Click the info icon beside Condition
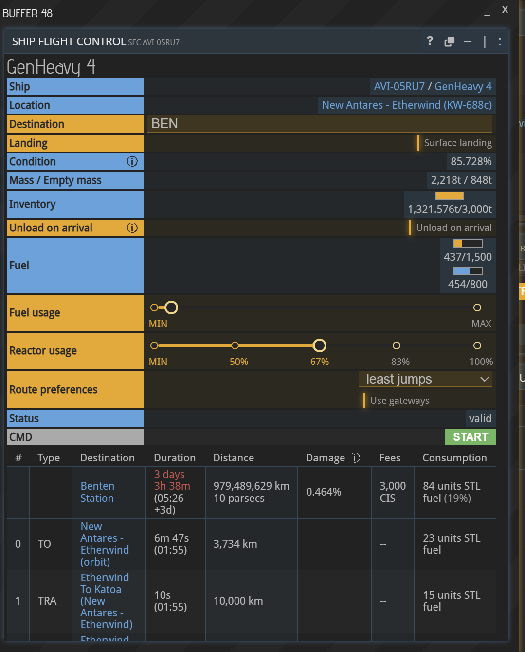Viewport: 525px width, 652px height. pos(132,162)
